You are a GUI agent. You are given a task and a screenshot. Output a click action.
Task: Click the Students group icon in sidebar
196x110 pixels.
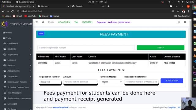click(x=5, y=49)
